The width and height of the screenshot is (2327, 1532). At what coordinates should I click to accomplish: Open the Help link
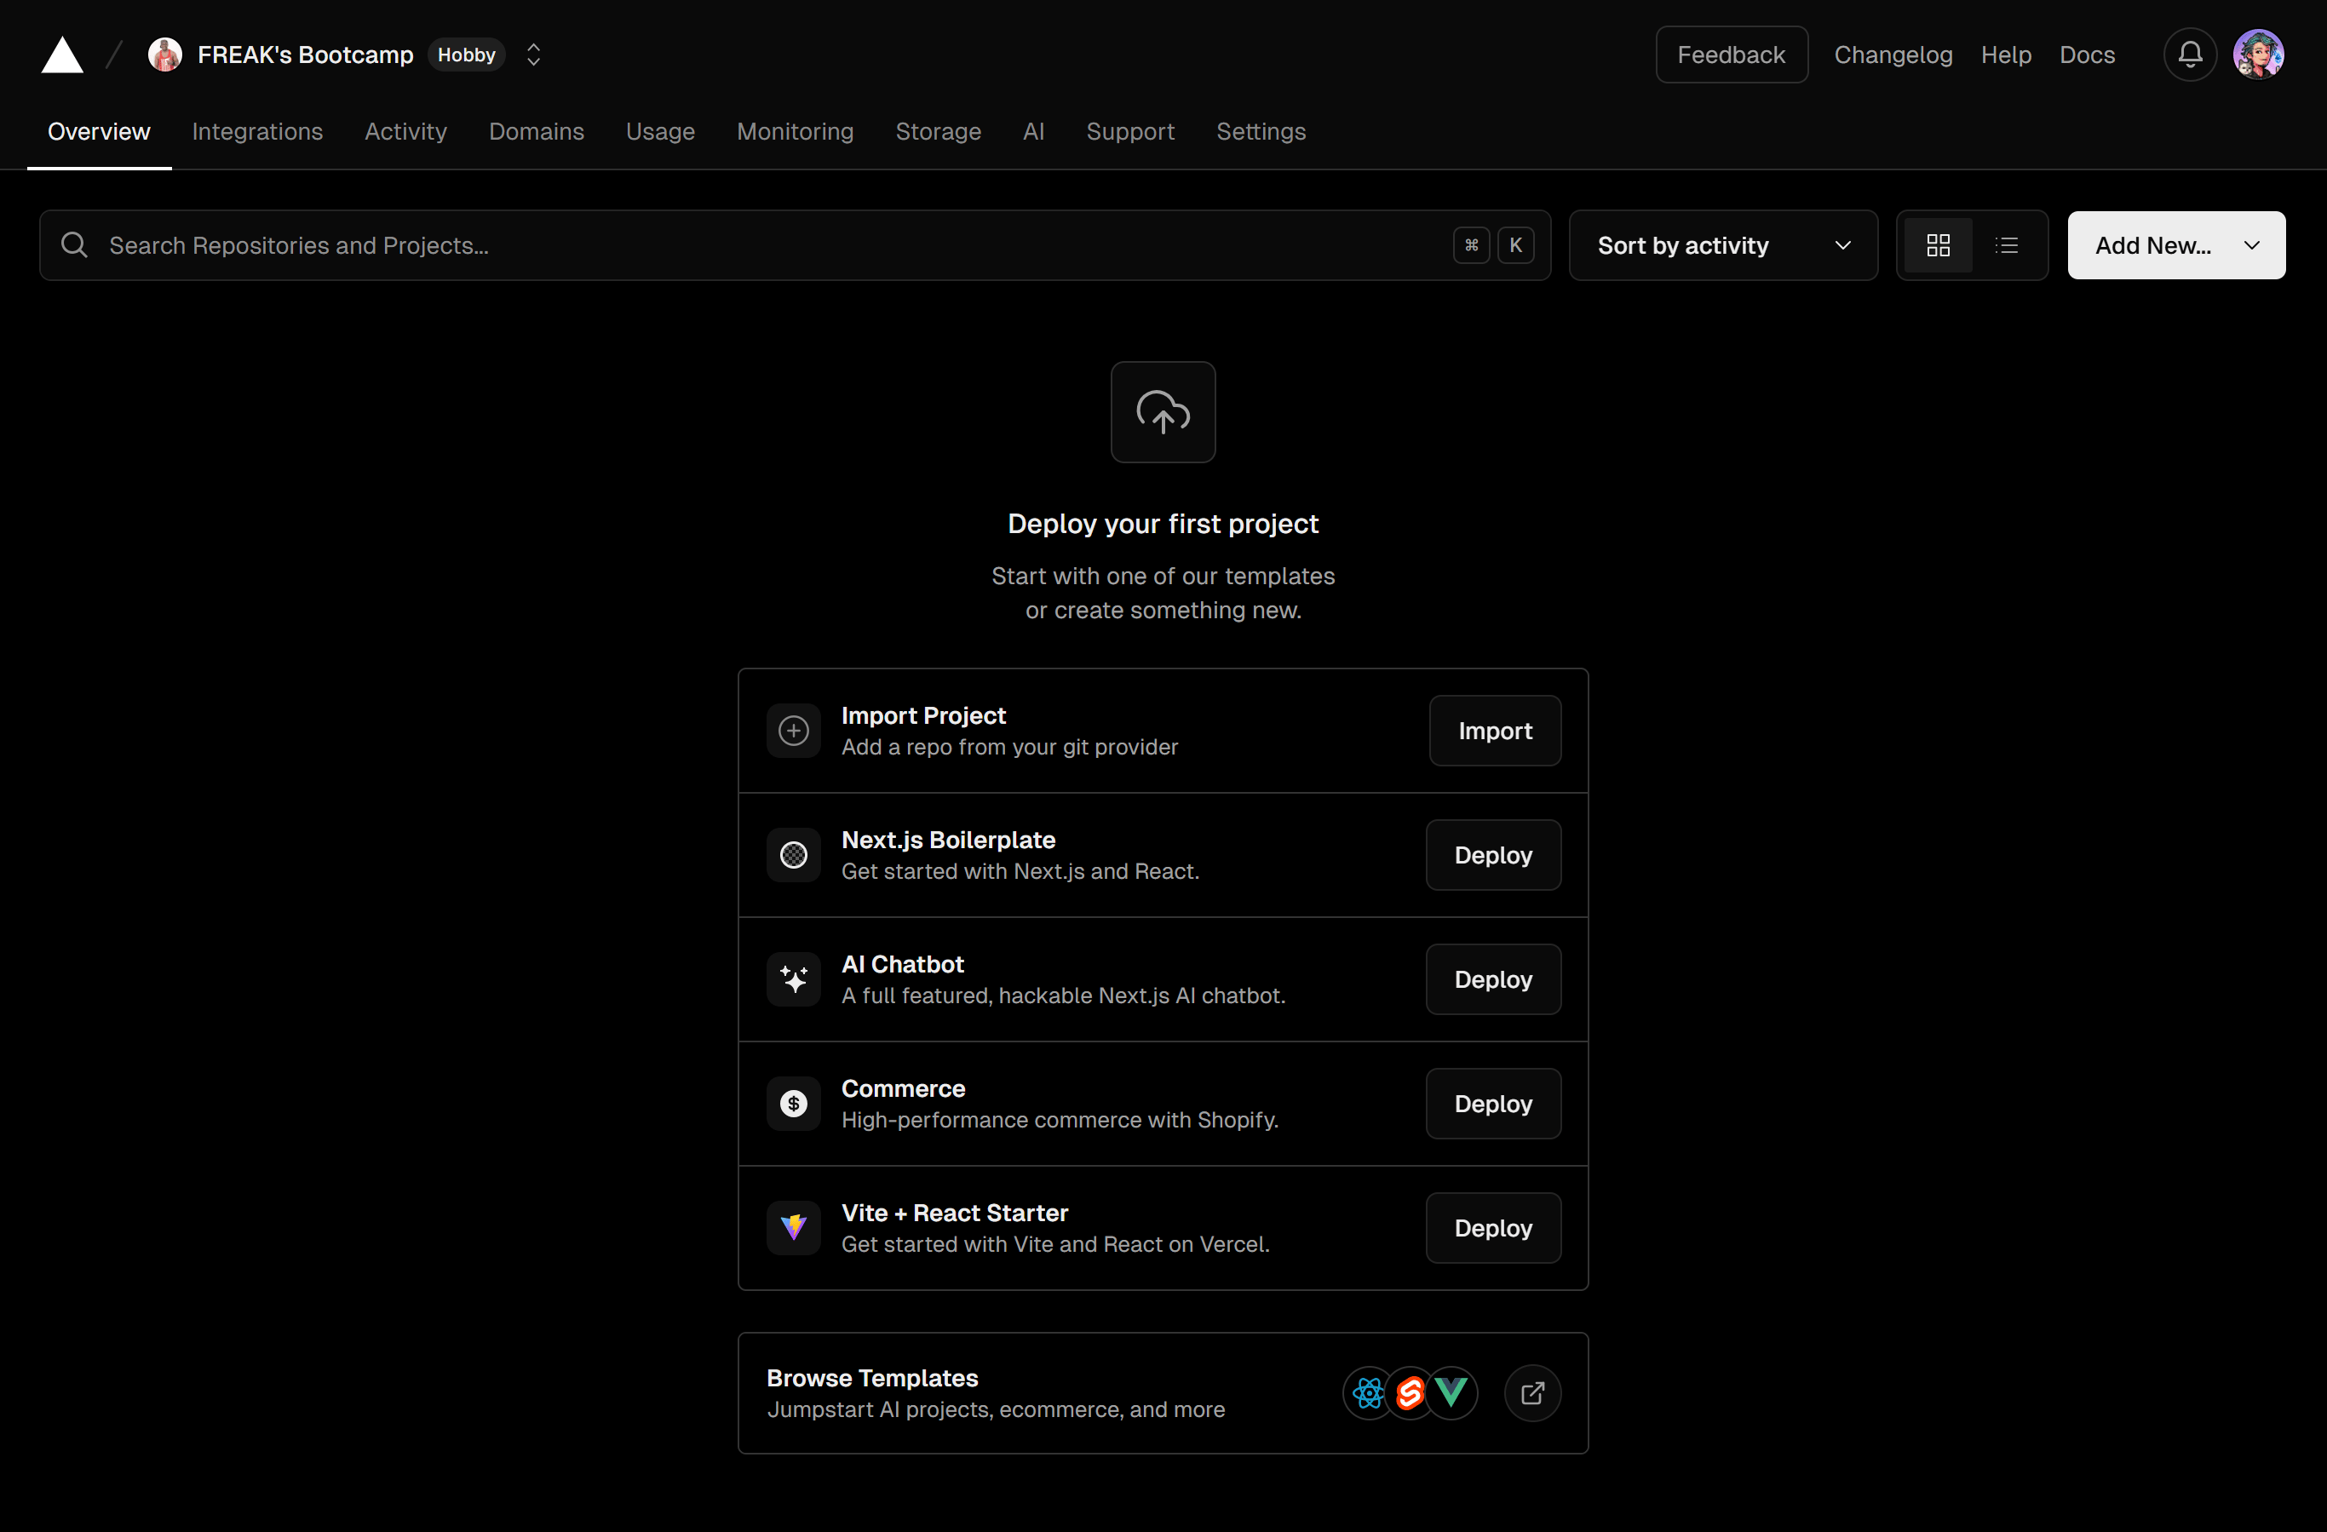click(x=2005, y=55)
